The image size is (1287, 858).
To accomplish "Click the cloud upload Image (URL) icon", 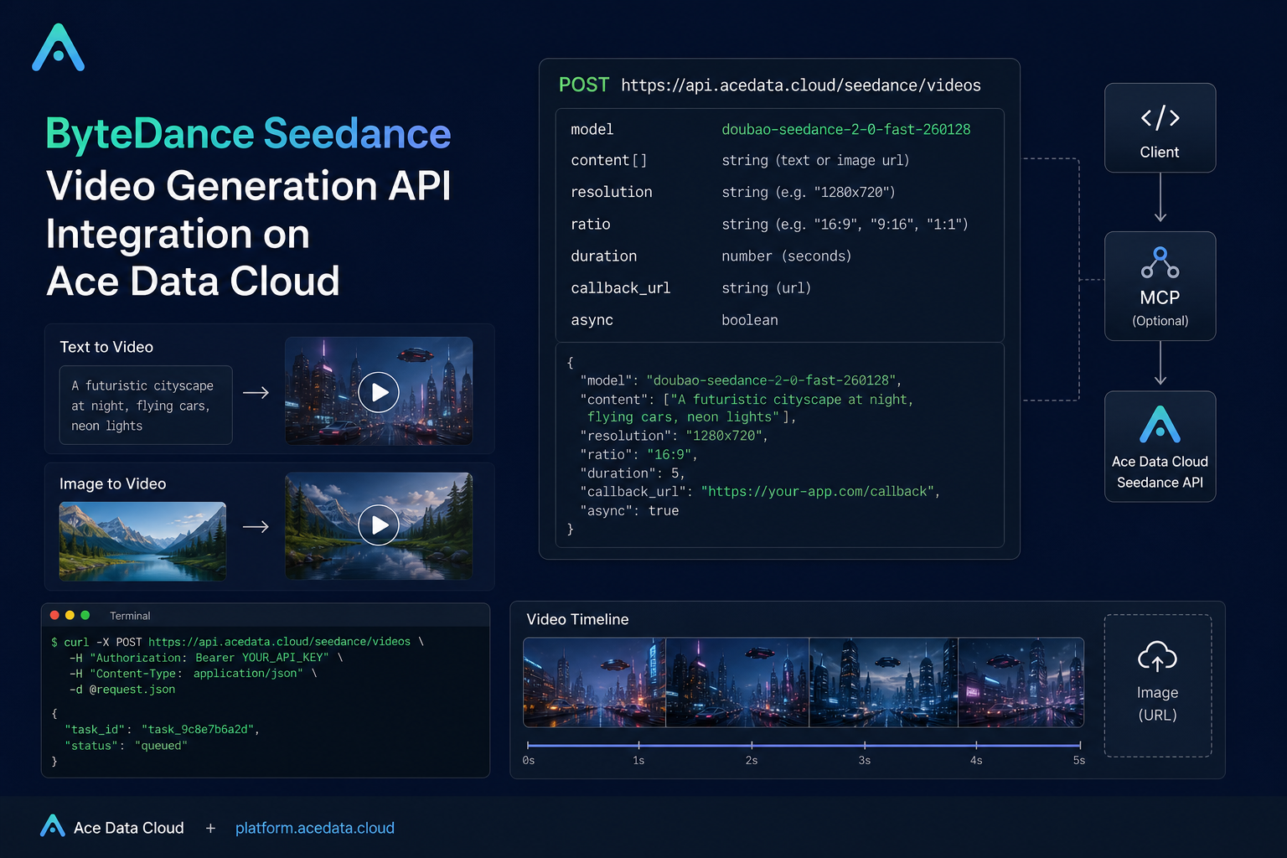I will (x=1157, y=657).
